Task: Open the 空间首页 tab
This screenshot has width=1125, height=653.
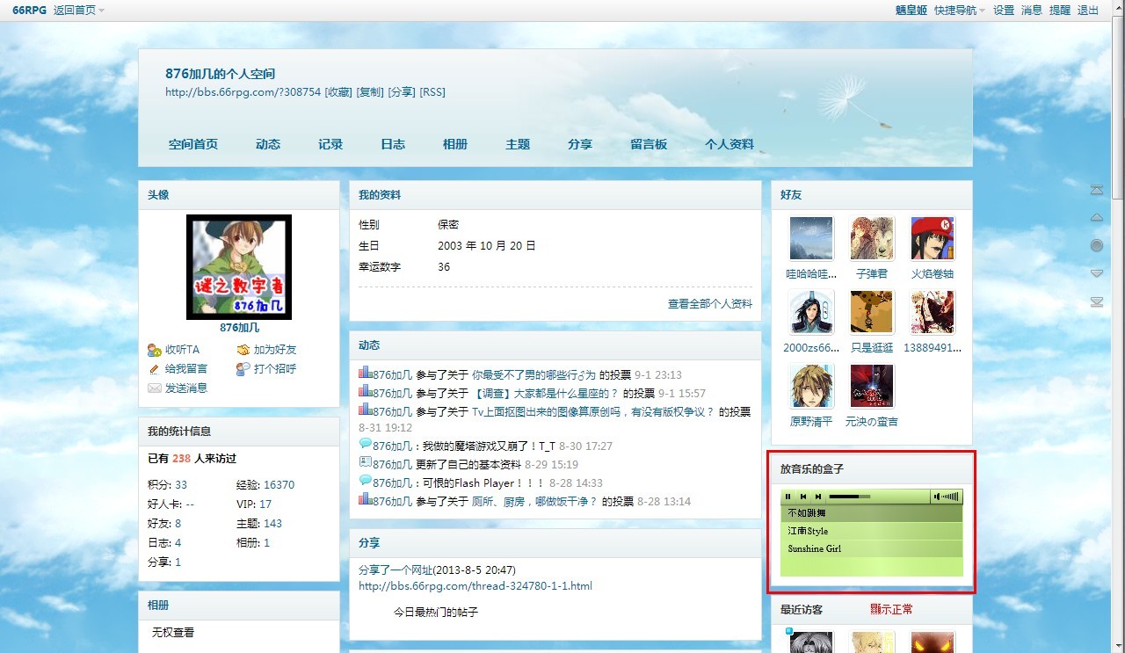Action: pyautogui.click(x=193, y=144)
